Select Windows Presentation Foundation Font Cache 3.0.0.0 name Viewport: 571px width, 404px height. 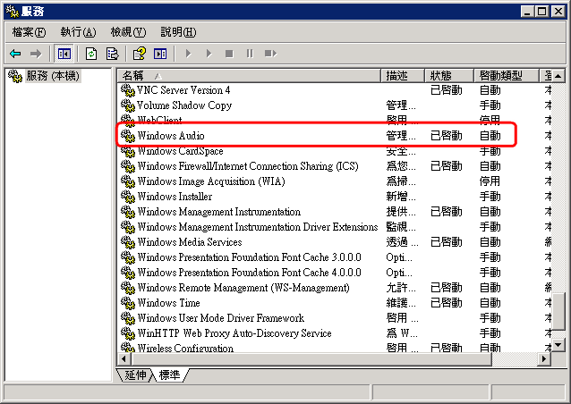point(250,257)
